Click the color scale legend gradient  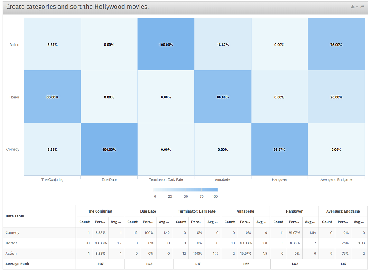[x=186, y=190]
